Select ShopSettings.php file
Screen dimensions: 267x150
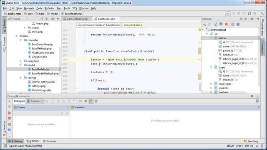click(x=41, y=90)
